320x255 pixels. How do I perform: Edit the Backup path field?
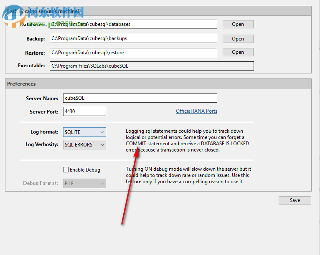(133, 38)
